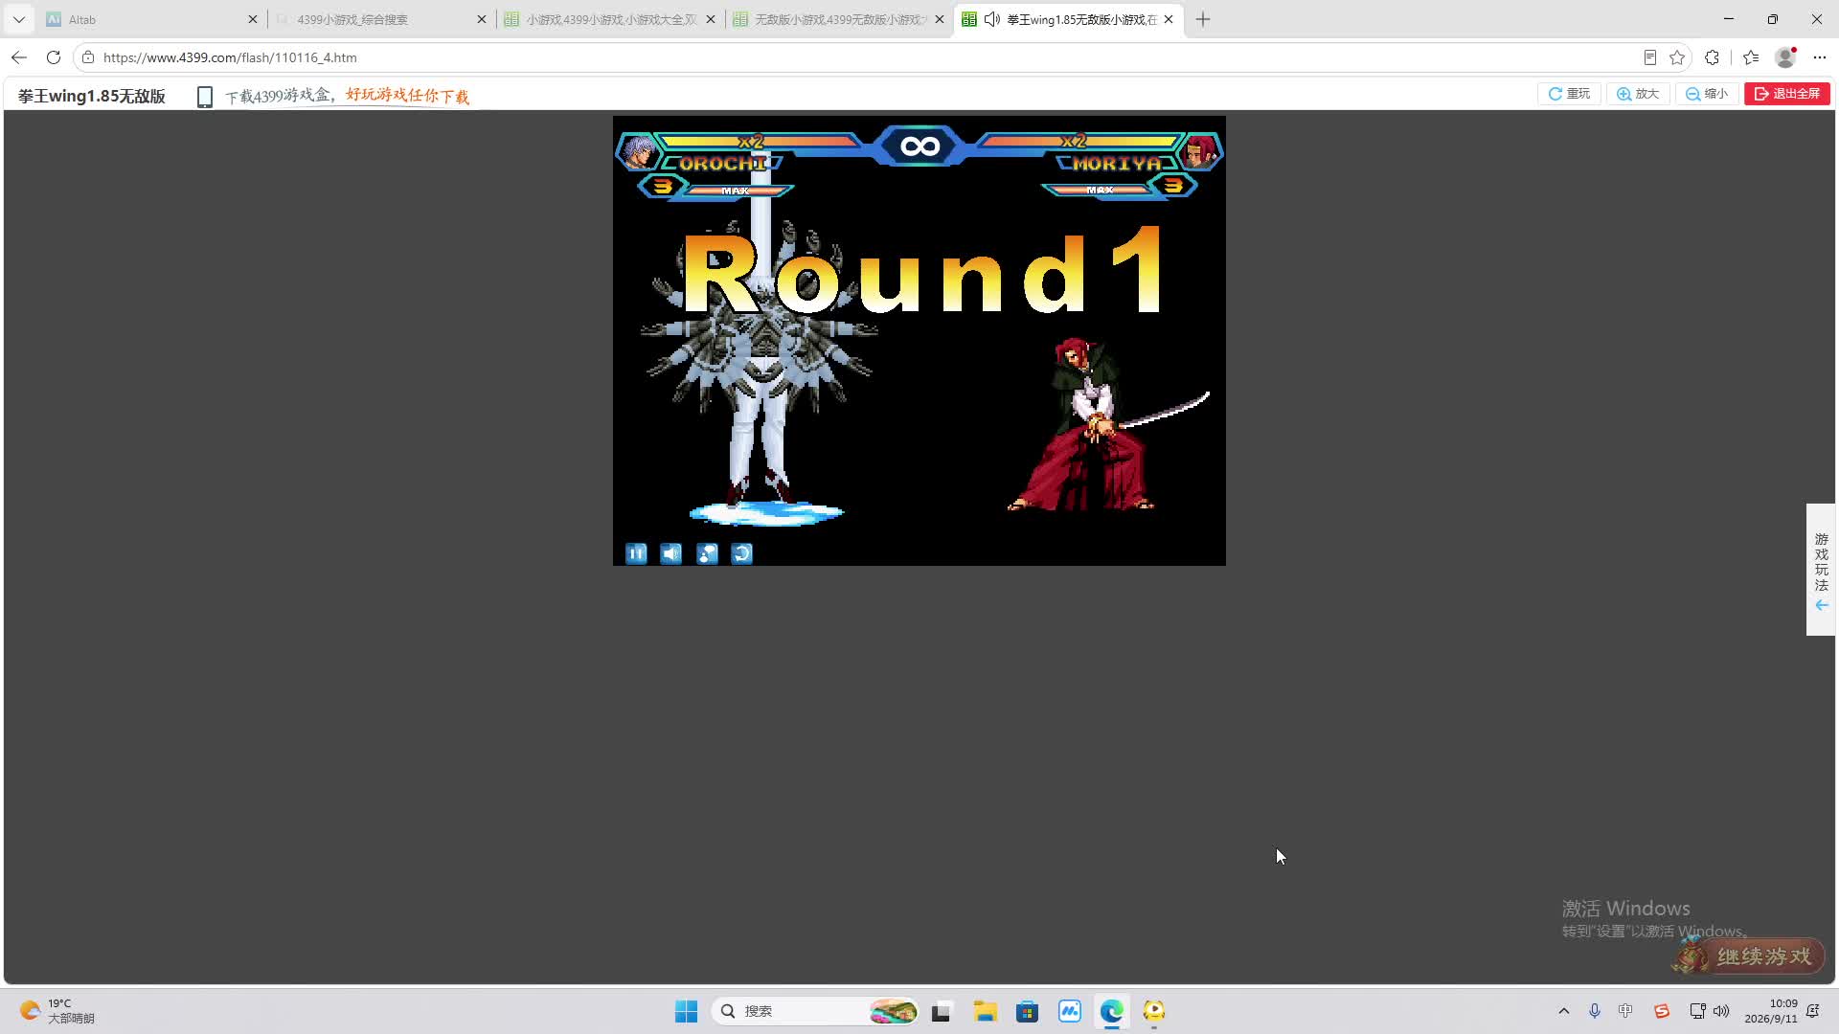Open the Windows Start menu
This screenshot has width=1839, height=1034.
(x=687, y=1011)
